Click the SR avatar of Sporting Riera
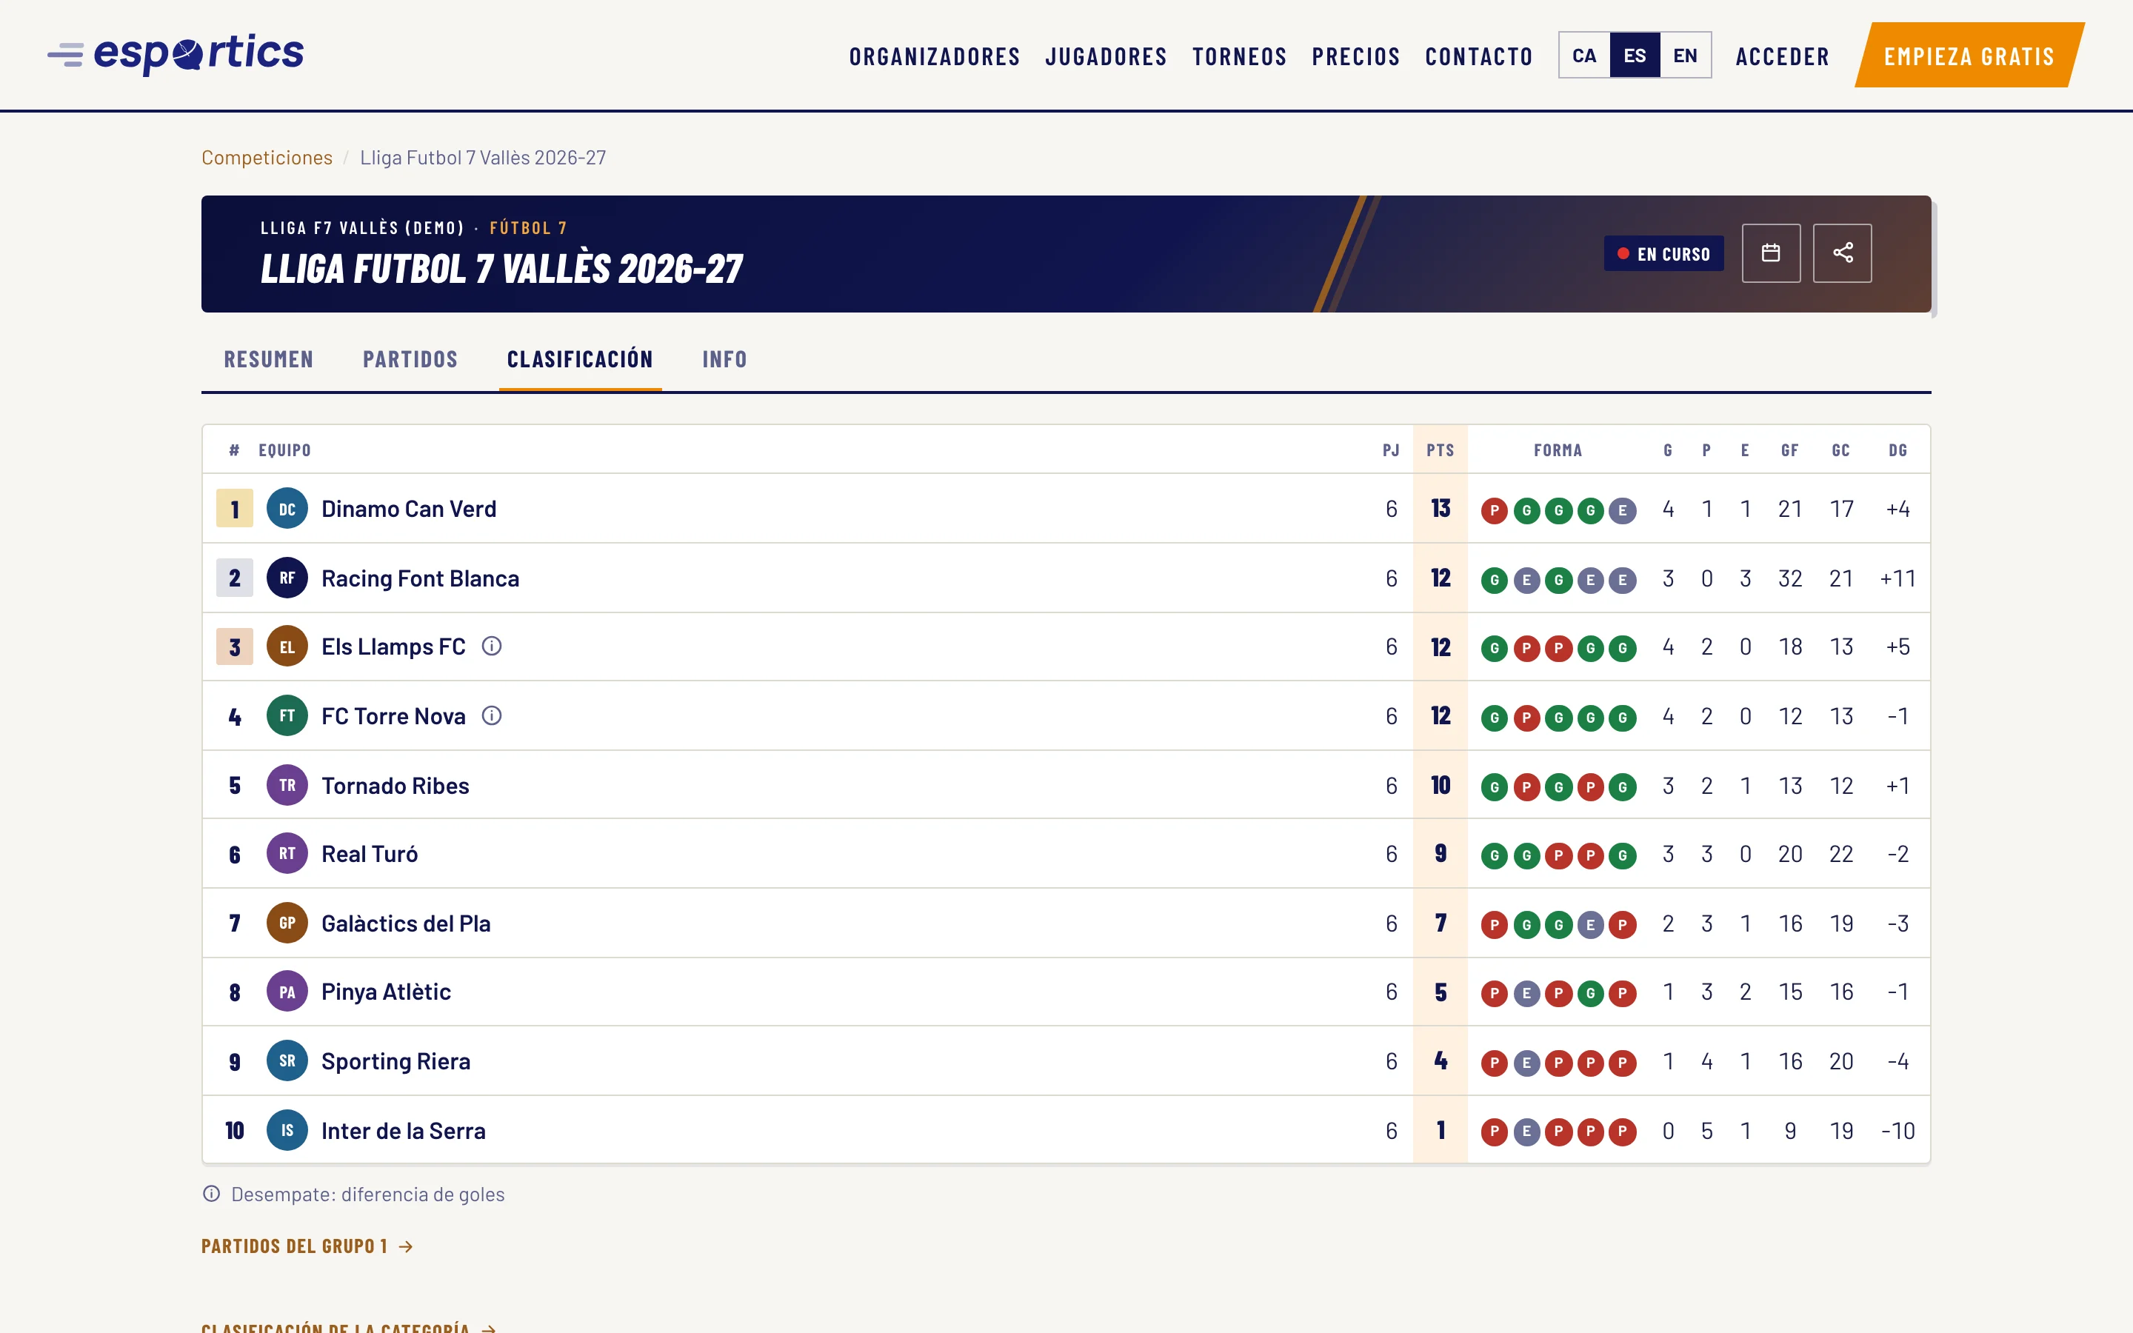Image resolution: width=2133 pixels, height=1333 pixels. (287, 1060)
